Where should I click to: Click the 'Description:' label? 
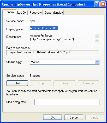(14, 37)
